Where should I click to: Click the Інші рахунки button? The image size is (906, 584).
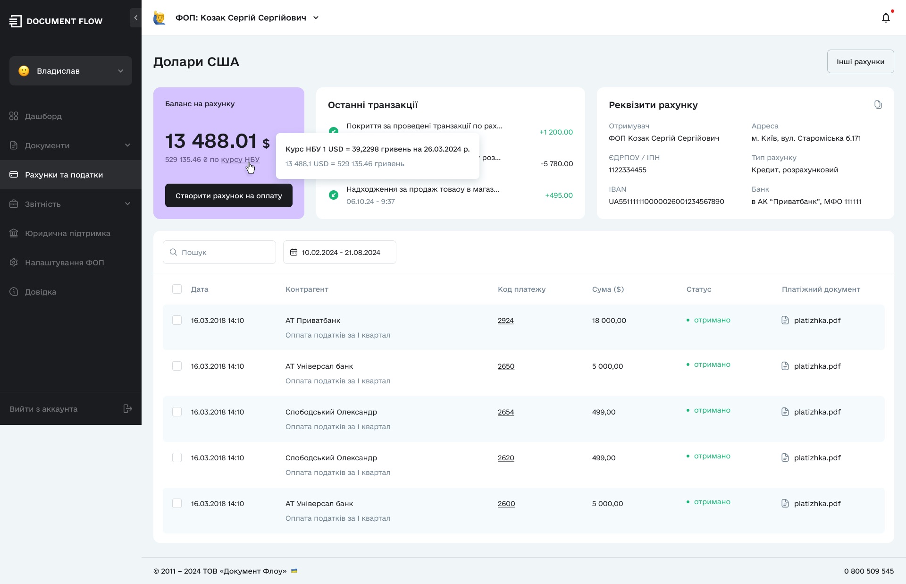860,61
